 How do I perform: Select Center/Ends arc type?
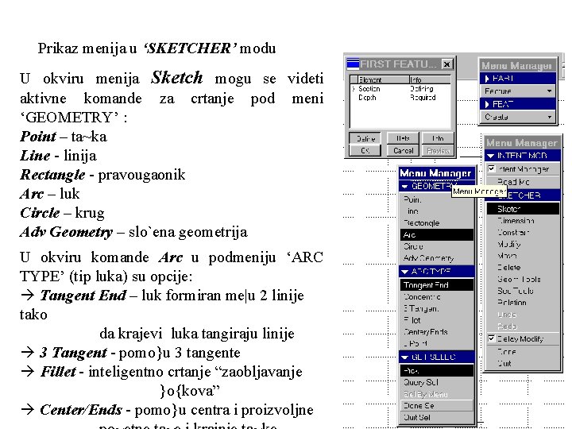437,331
